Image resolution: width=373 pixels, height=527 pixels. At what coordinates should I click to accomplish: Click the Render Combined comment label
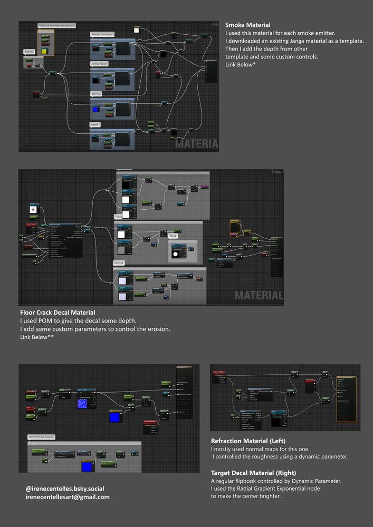[102, 34]
